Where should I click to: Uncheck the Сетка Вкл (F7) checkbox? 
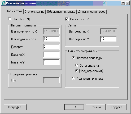[x=67, y=19]
